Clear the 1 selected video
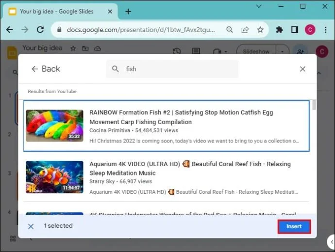 coord(31,226)
